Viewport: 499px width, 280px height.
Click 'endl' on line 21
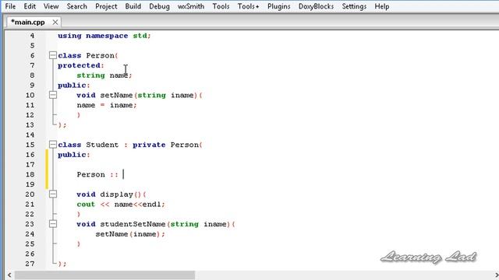(151, 205)
